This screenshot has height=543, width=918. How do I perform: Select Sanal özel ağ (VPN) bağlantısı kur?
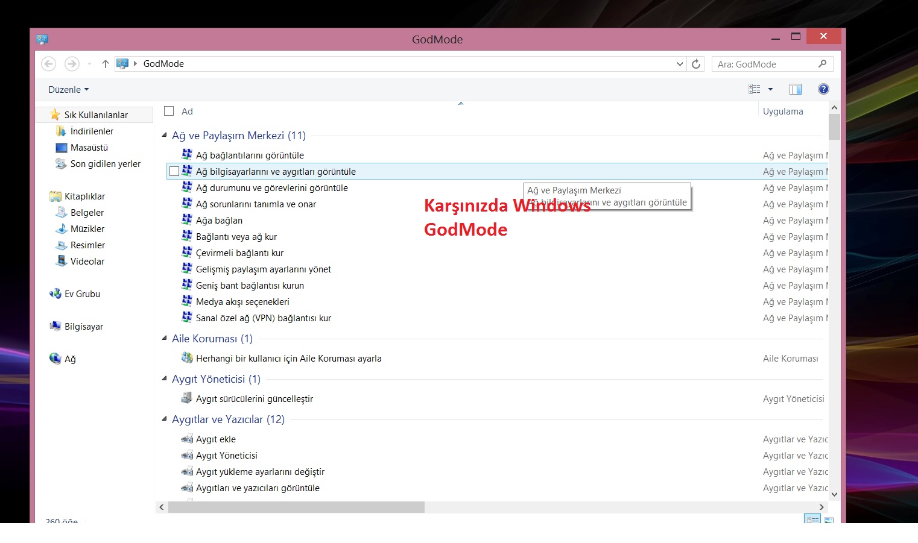tap(264, 318)
